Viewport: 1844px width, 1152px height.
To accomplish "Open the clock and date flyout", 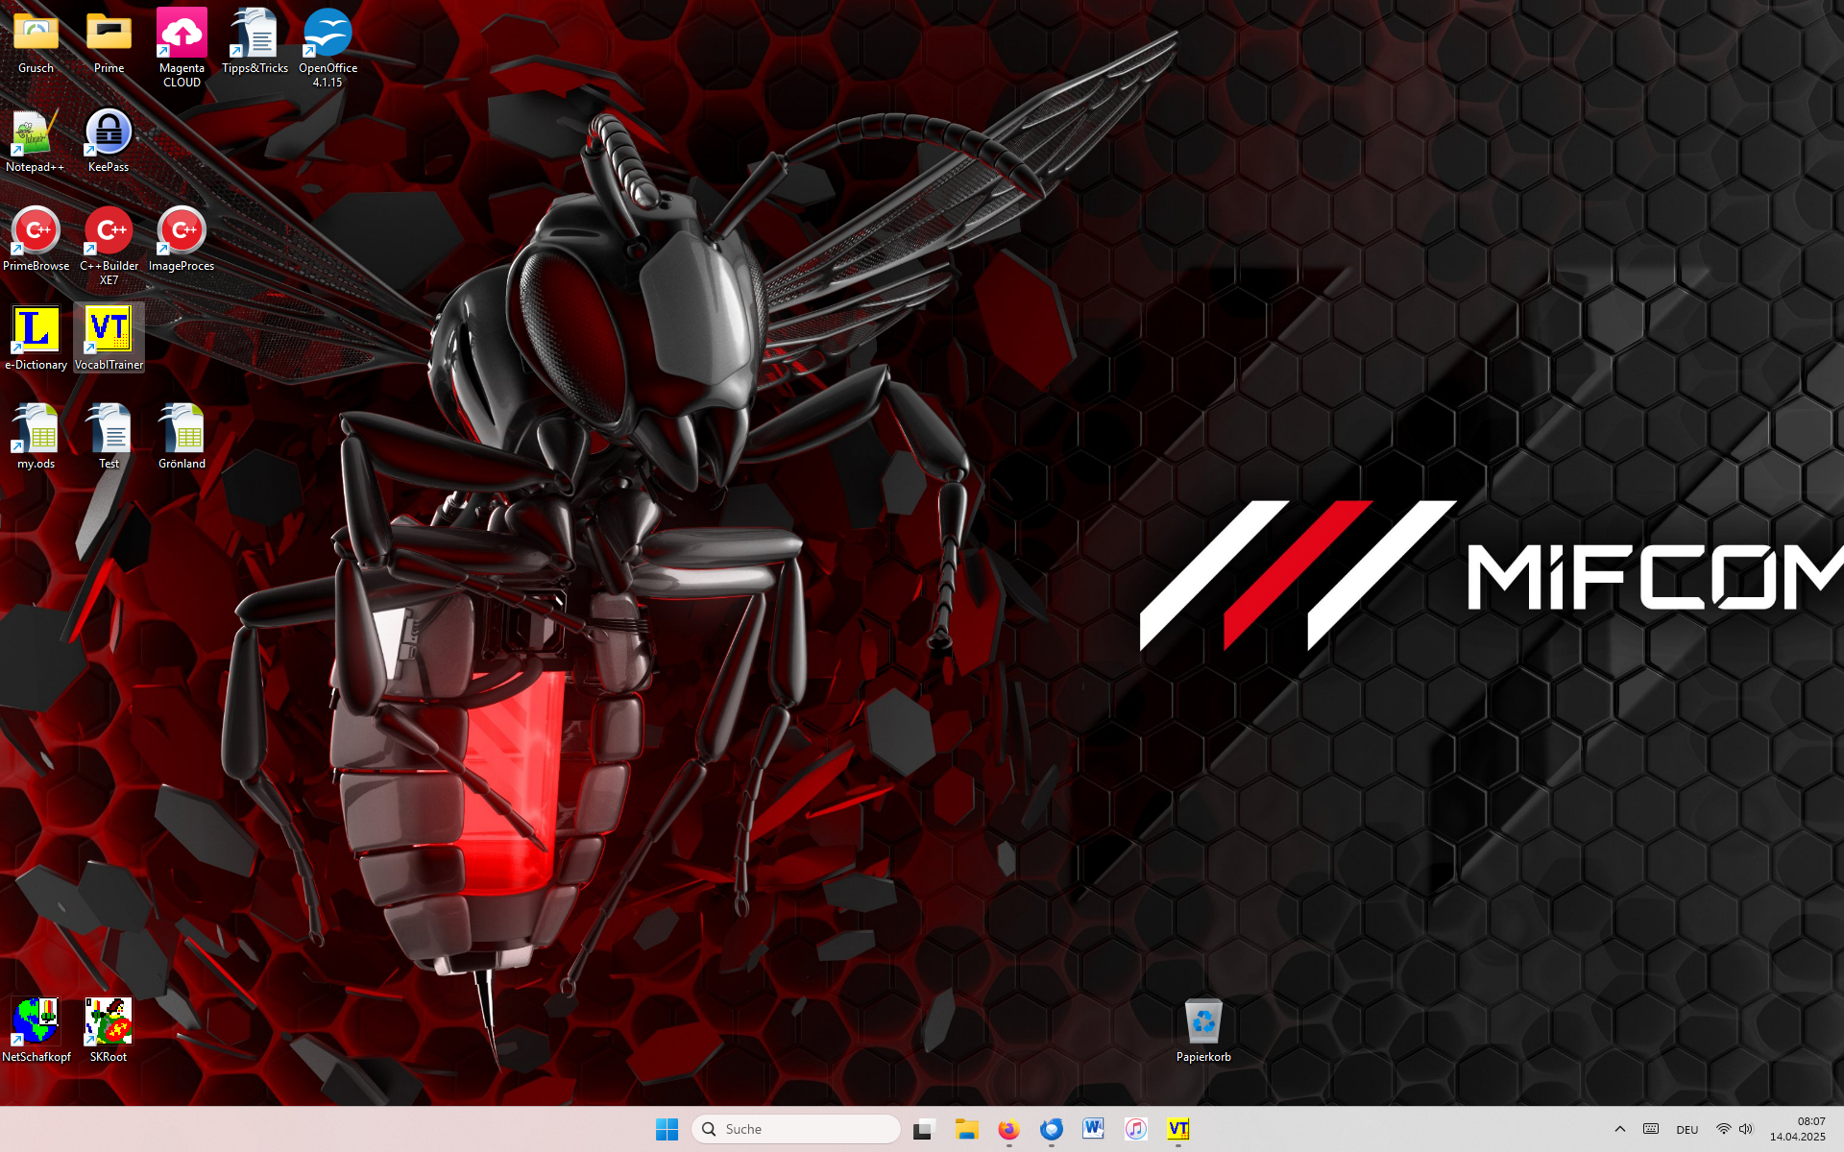I will click(x=1797, y=1129).
